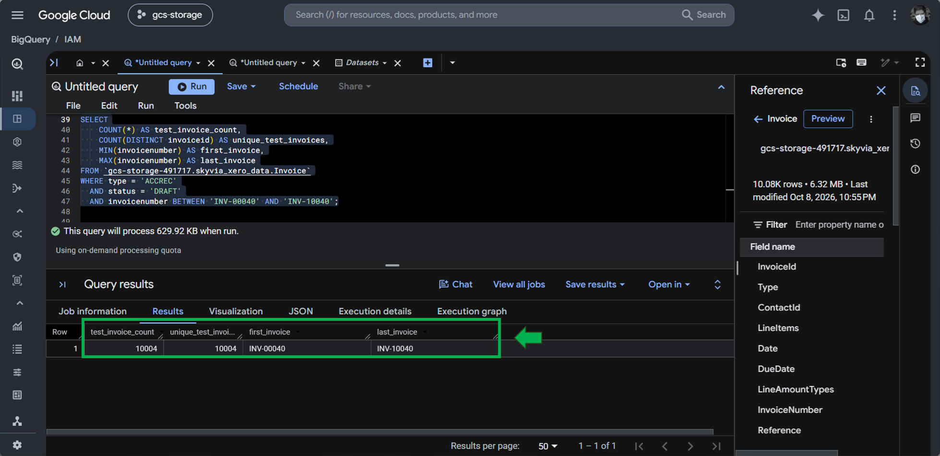Show query history clock icon
940x456 pixels.
click(915, 143)
